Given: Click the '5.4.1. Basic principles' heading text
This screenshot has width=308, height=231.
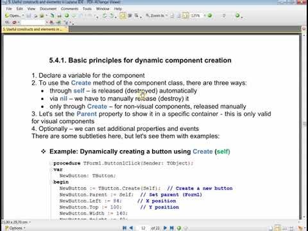Looking at the screenshot, I should (140, 60).
